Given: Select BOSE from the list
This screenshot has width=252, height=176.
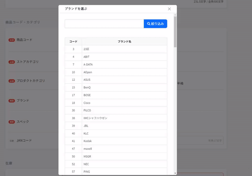Looking at the screenshot, I should 116,95.
